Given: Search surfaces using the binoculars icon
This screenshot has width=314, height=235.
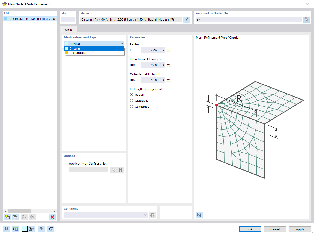Looking at the screenshot, I should tap(120, 169).
